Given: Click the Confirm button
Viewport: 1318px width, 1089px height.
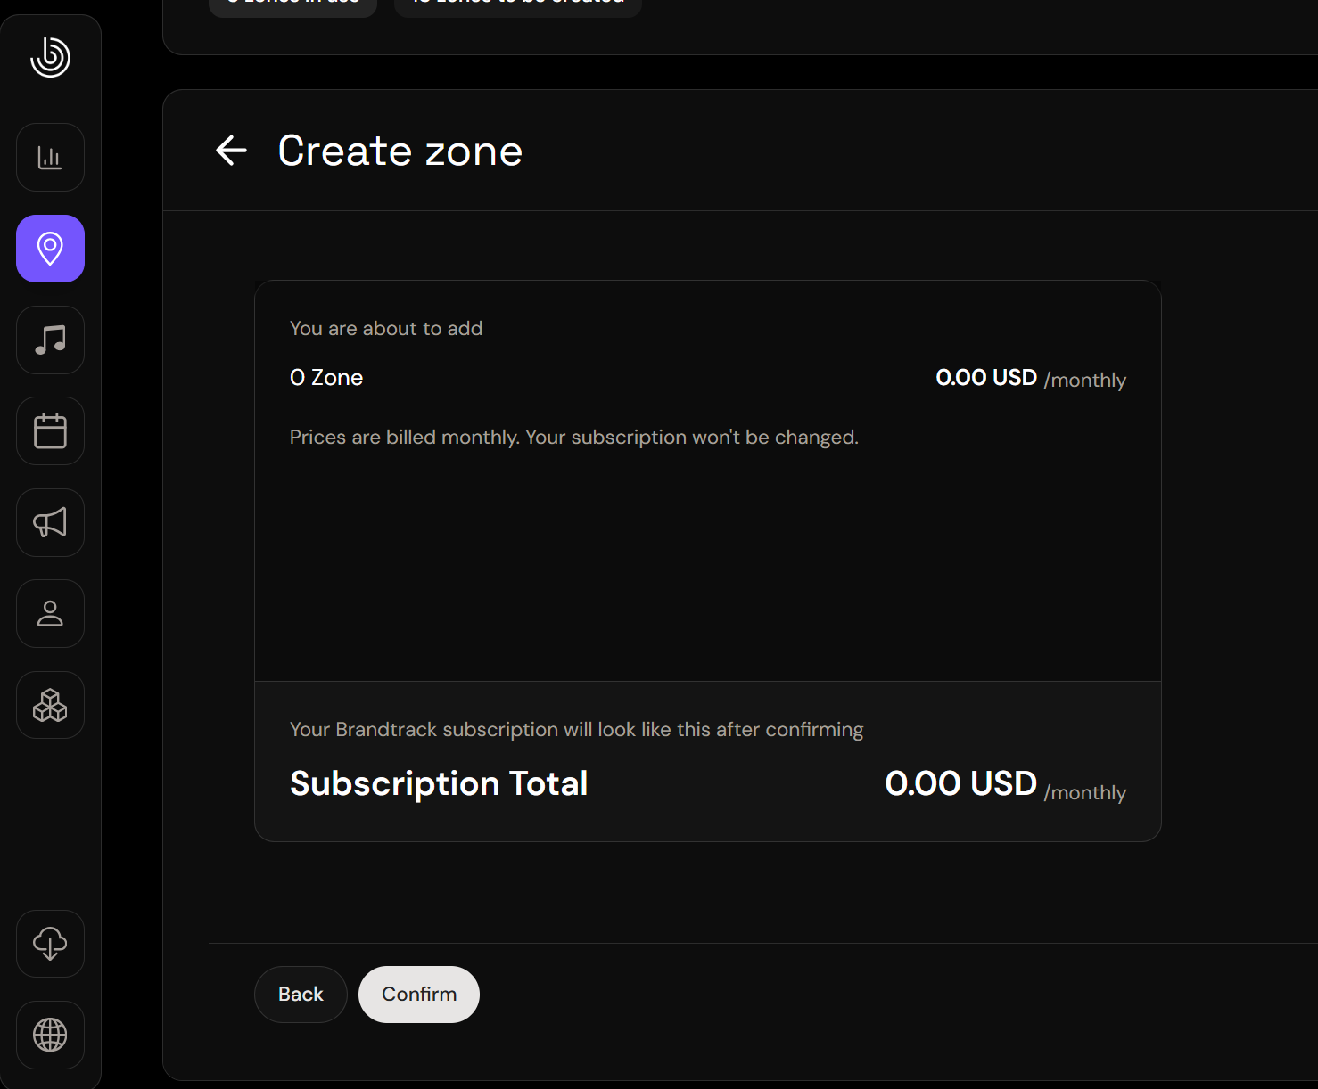Looking at the screenshot, I should click(x=419, y=995).
